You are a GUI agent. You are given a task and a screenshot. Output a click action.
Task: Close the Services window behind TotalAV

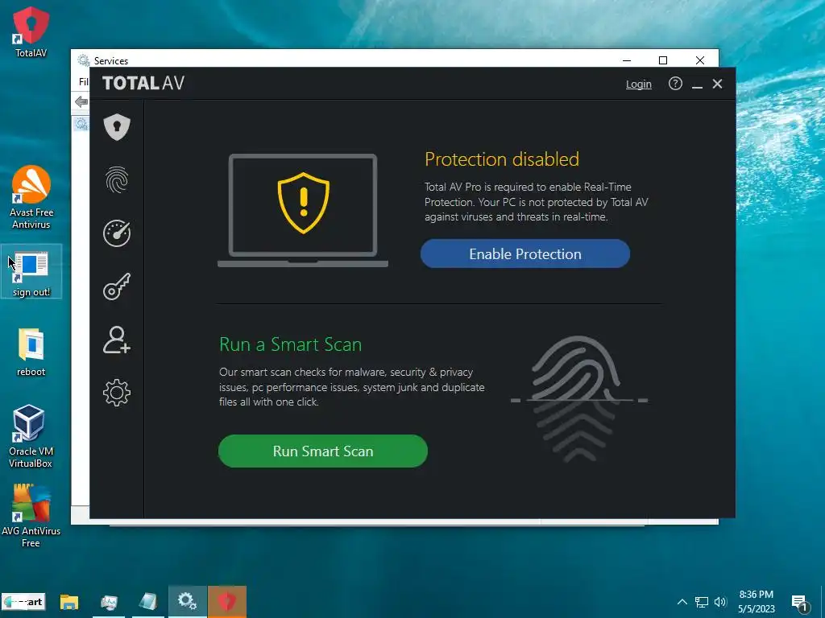pos(700,60)
